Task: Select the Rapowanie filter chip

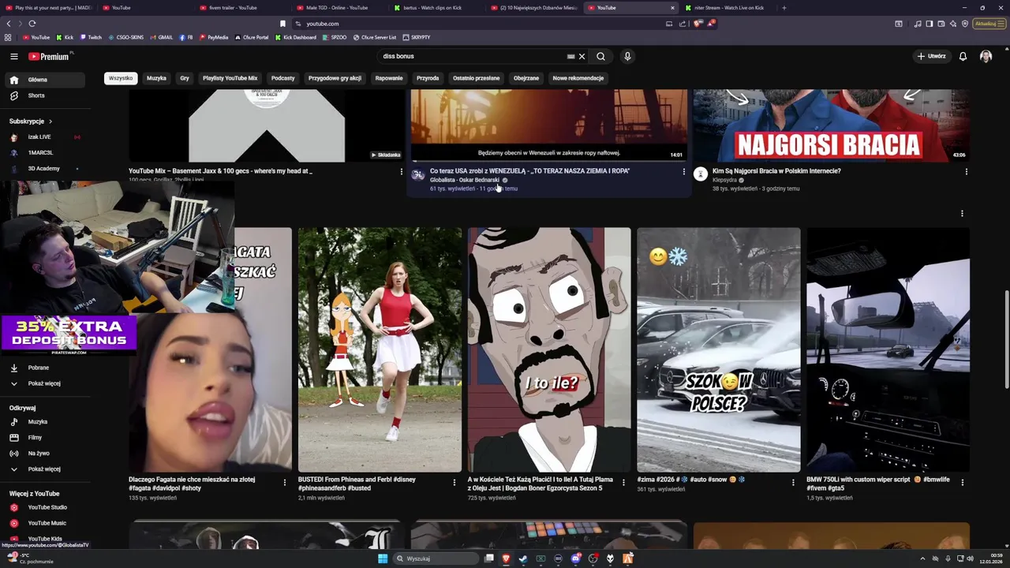Action: 389,78
